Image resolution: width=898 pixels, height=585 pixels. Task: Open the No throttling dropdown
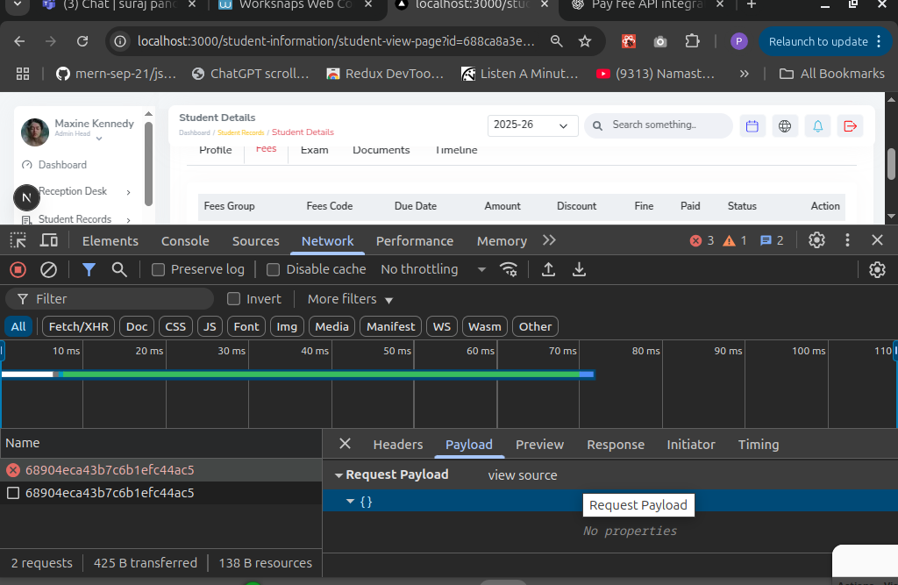[x=433, y=269]
